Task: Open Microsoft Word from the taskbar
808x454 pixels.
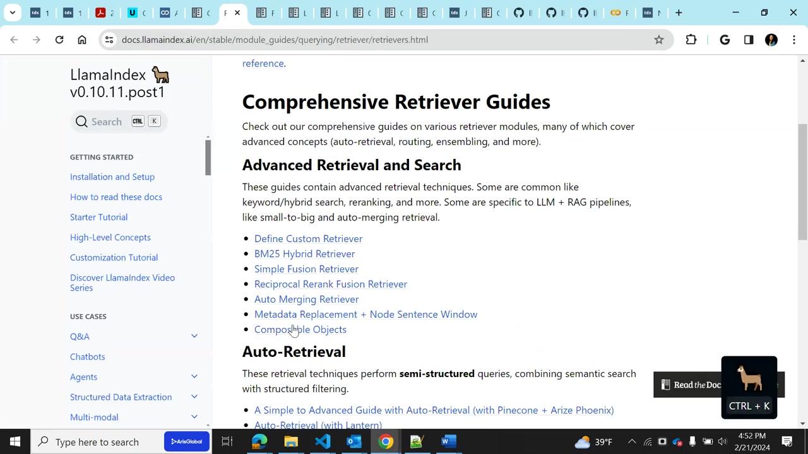Action: pyautogui.click(x=448, y=441)
